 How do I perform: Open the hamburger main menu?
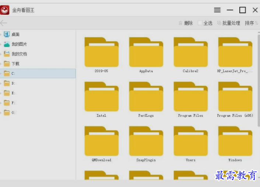pos(217,10)
